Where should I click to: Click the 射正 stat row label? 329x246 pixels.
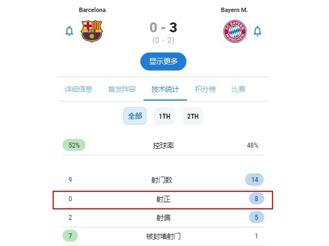point(163,199)
